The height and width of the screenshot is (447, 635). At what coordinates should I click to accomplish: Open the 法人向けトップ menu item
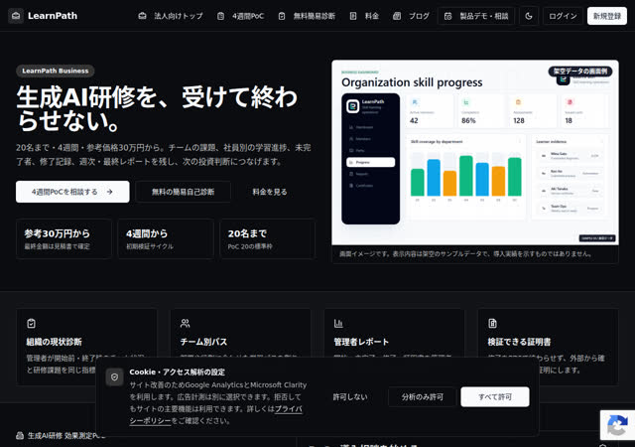coord(179,16)
